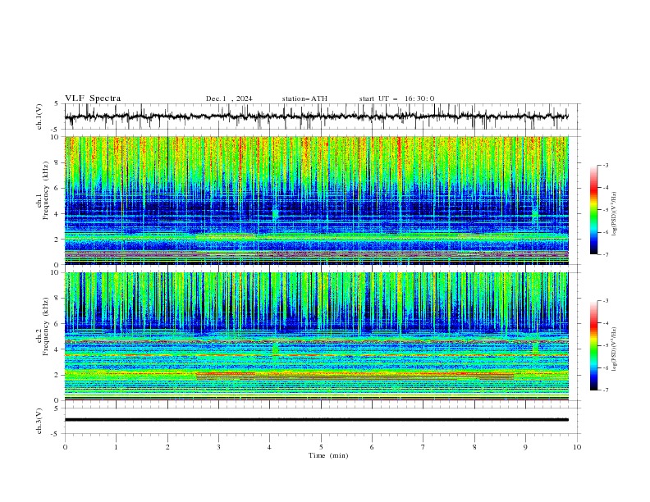This screenshot has width=650, height=502.
Task: Click the ch.1(V) waveform axis label
Action: point(39,116)
